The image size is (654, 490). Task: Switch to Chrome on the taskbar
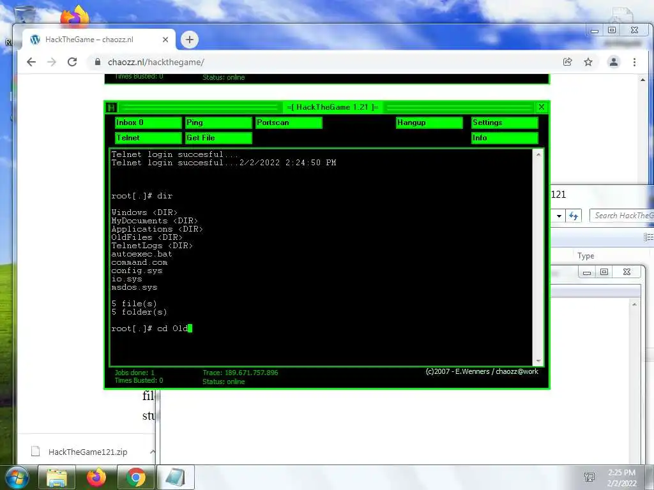pyautogui.click(x=136, y=477)
